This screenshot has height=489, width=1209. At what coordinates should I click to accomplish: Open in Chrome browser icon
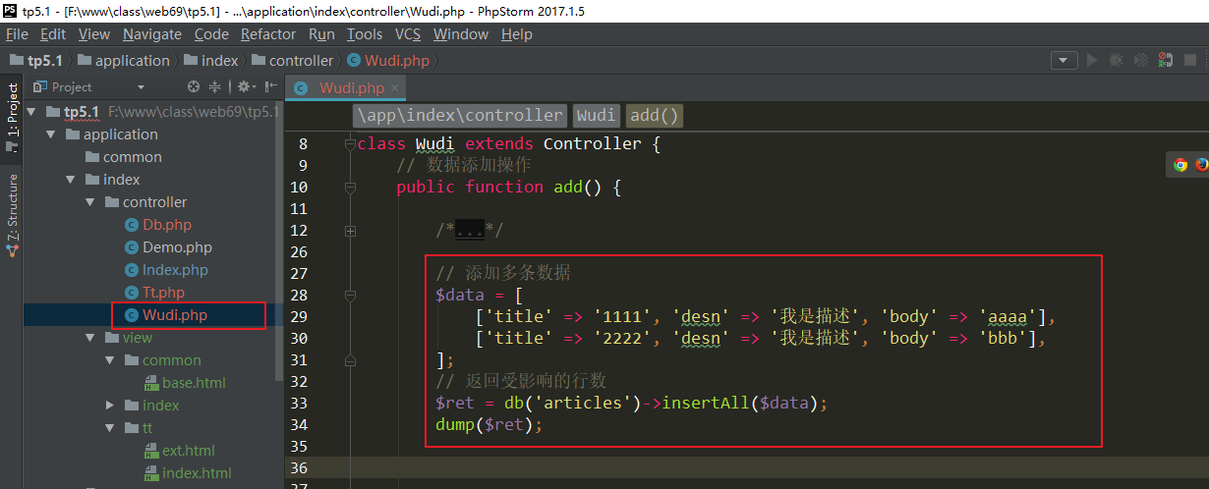[x=1180, y=165]
